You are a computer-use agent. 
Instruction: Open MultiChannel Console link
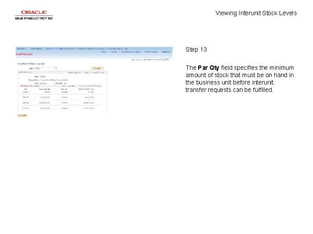pos(131,52)
